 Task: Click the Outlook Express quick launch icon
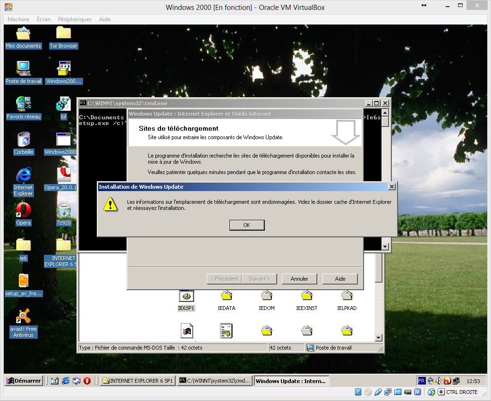point(76,381)
